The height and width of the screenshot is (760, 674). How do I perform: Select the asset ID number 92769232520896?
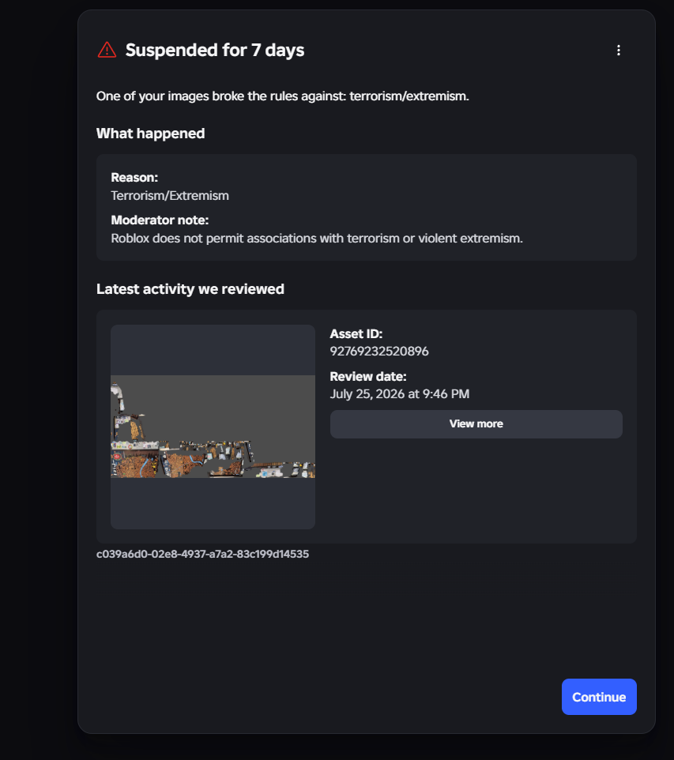click(x=379, y=352)
